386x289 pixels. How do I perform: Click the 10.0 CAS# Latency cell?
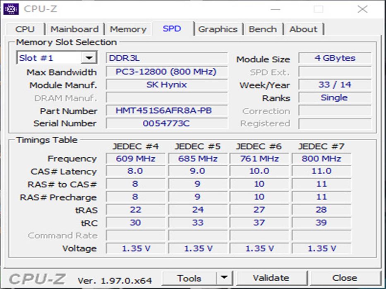coord(259,171)
